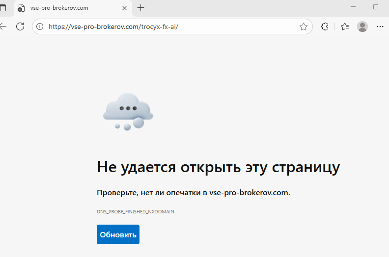This screenshot has height=257, width=389.
Task: Open Tab actions menu at top-left
Action: tap(3, 8)
